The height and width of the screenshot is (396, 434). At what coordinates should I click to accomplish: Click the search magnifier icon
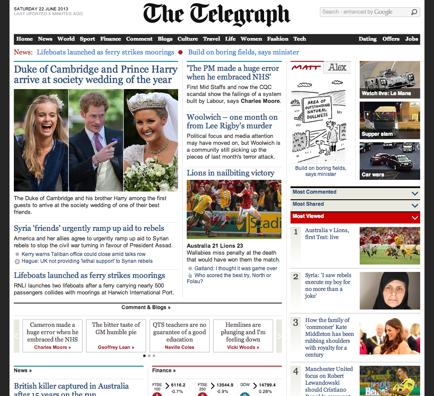point(414,12)
